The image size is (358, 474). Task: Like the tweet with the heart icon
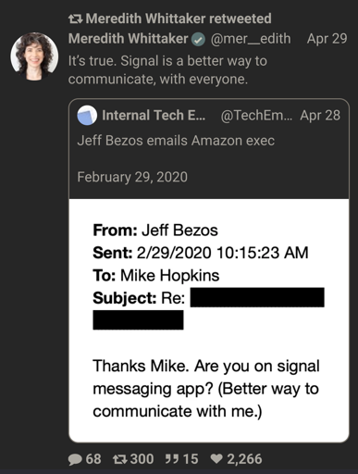216,459
